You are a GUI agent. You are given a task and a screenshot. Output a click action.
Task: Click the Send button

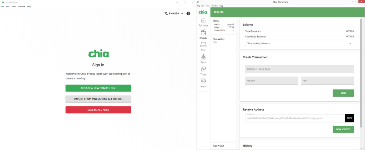(343, 93)
